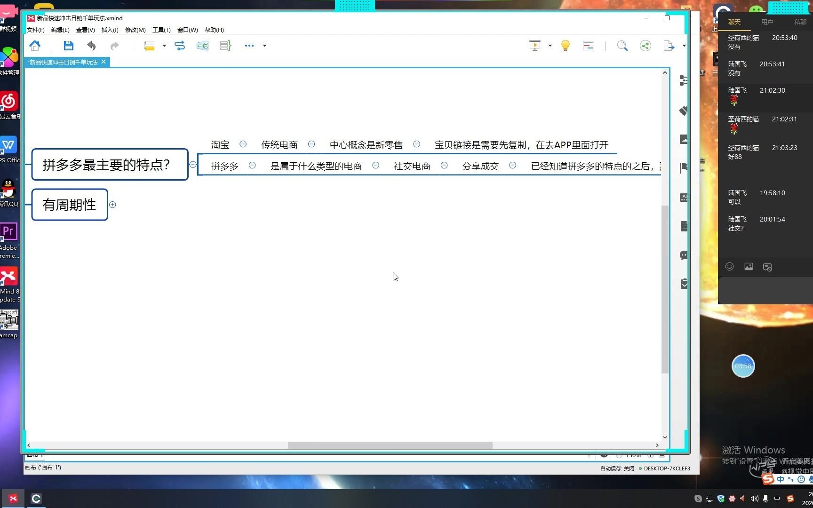Select the 拼多多最主要的特点? topic
This screenshot has width=813, height=508.
110,165
